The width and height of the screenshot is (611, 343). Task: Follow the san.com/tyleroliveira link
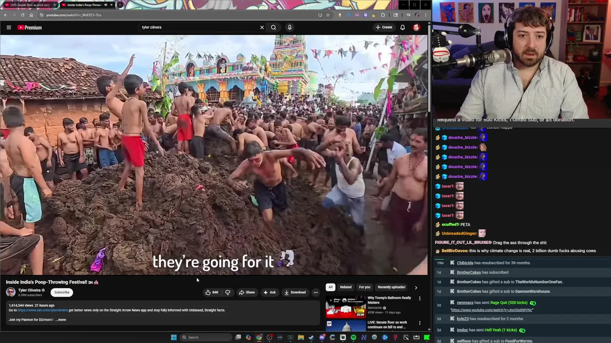pos(43,310)
